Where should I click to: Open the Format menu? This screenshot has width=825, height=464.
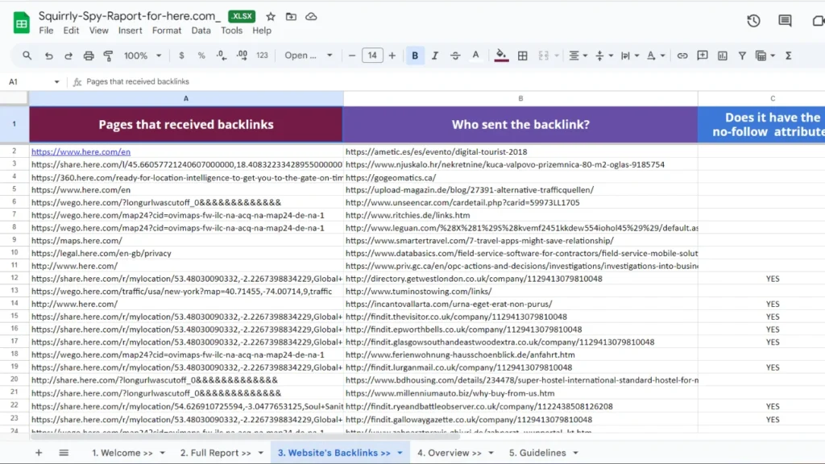[167, 31]
